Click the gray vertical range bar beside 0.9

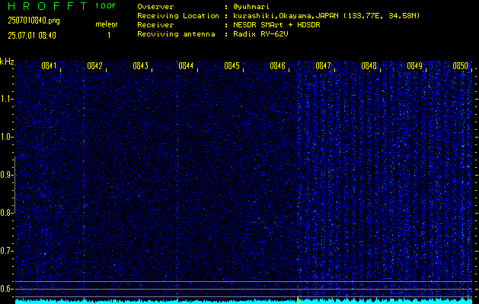click(14, 185)
